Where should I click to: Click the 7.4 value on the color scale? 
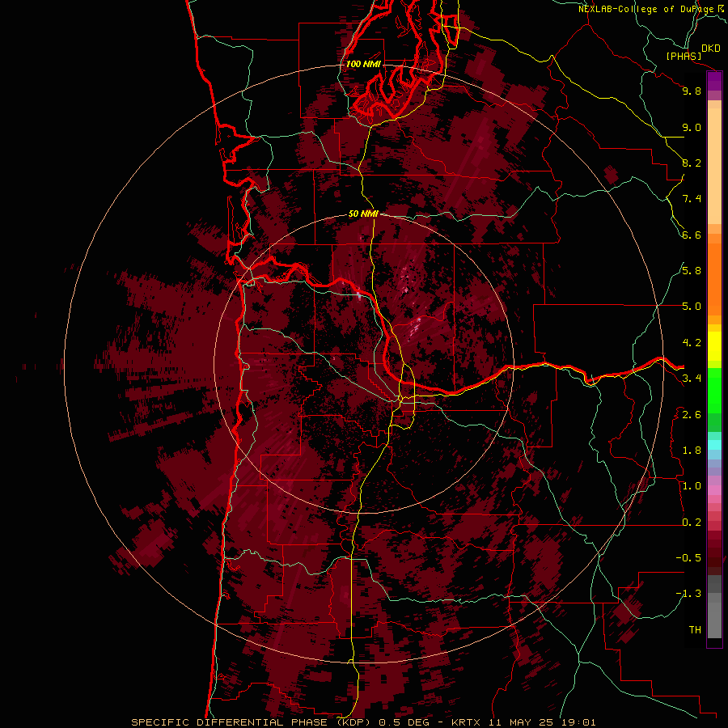tap(692, 199)
